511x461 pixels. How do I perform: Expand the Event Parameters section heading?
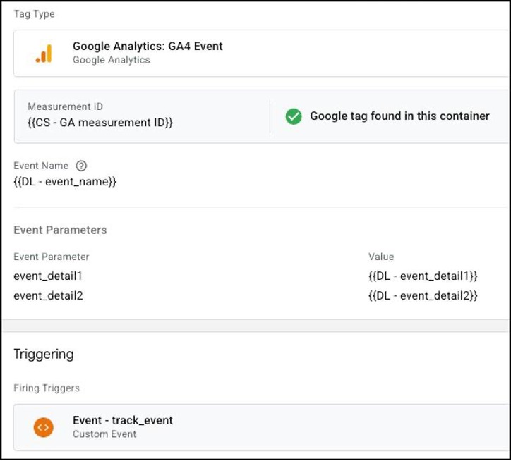point(60,230)
